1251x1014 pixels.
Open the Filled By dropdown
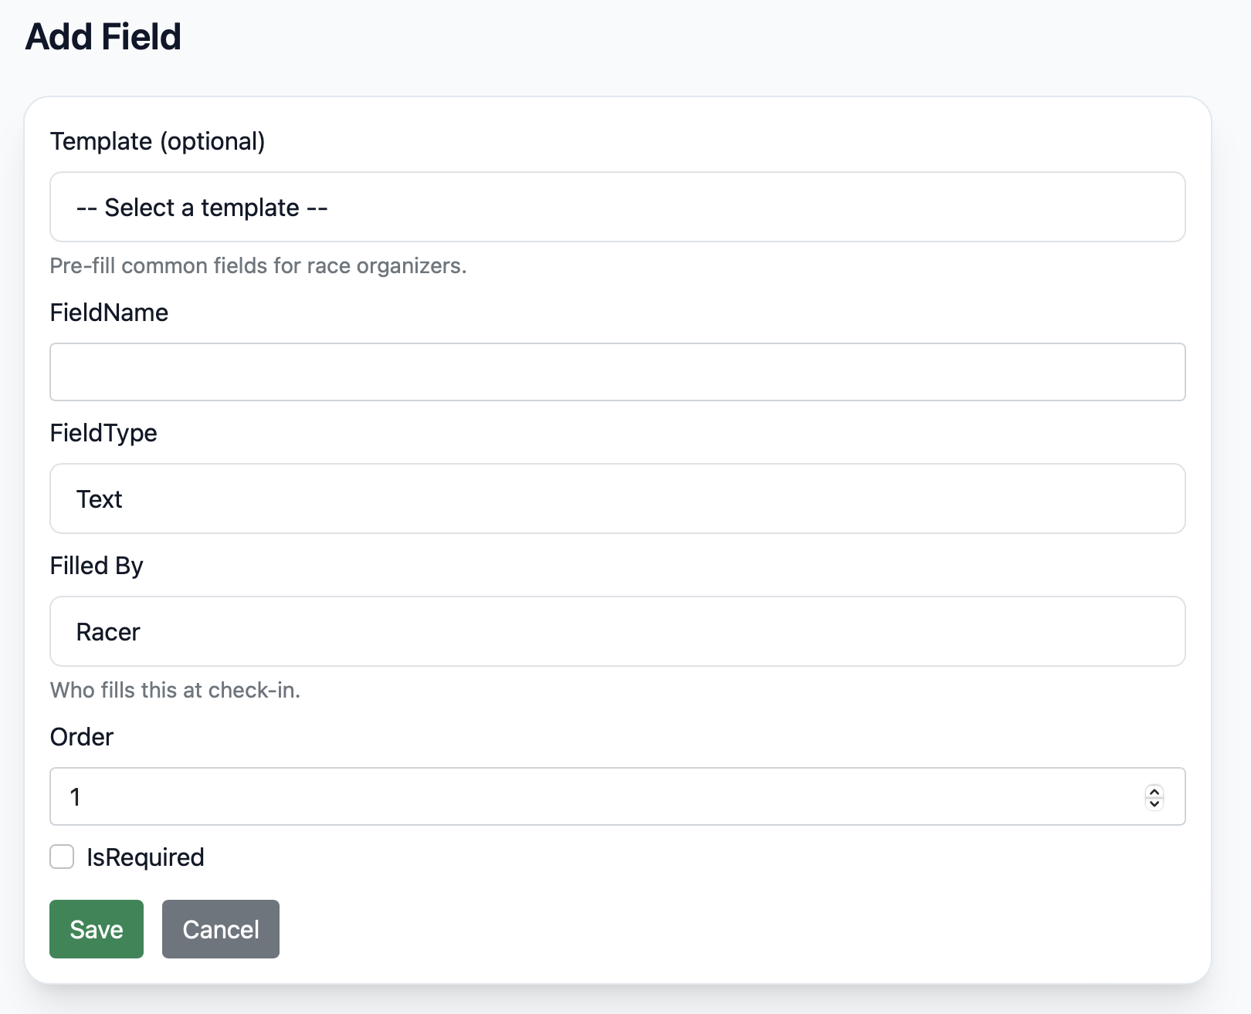click(x=617, y=631)
